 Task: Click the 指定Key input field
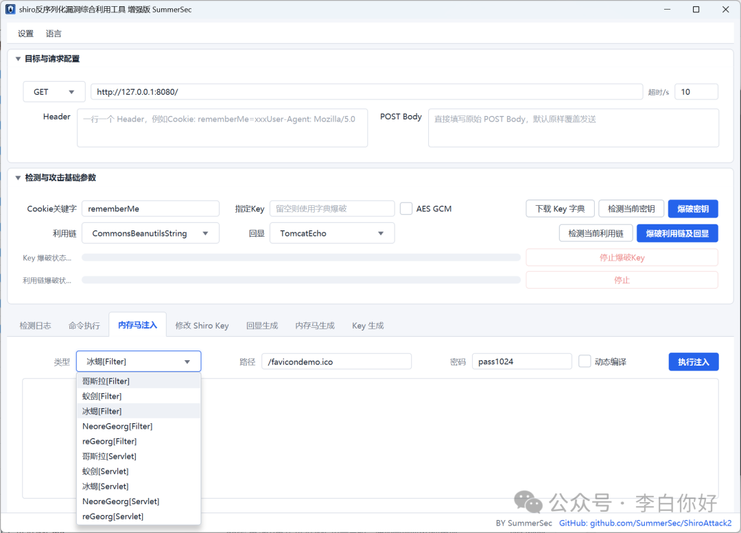pos(332,209)
